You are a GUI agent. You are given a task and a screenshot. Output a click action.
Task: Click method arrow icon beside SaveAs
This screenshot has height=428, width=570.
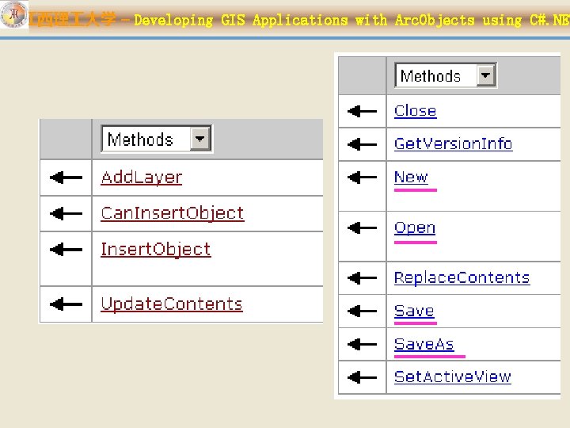click(x=362, y=344)
